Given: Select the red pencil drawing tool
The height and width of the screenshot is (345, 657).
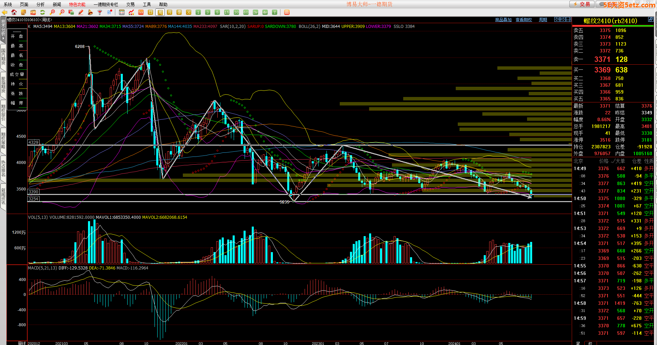Looking at the screenshot, I should click(81, 12).
